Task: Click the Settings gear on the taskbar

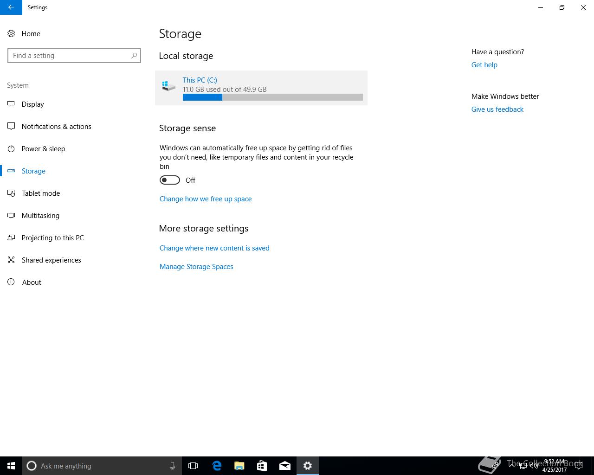Action: click(x=308, y=466)
